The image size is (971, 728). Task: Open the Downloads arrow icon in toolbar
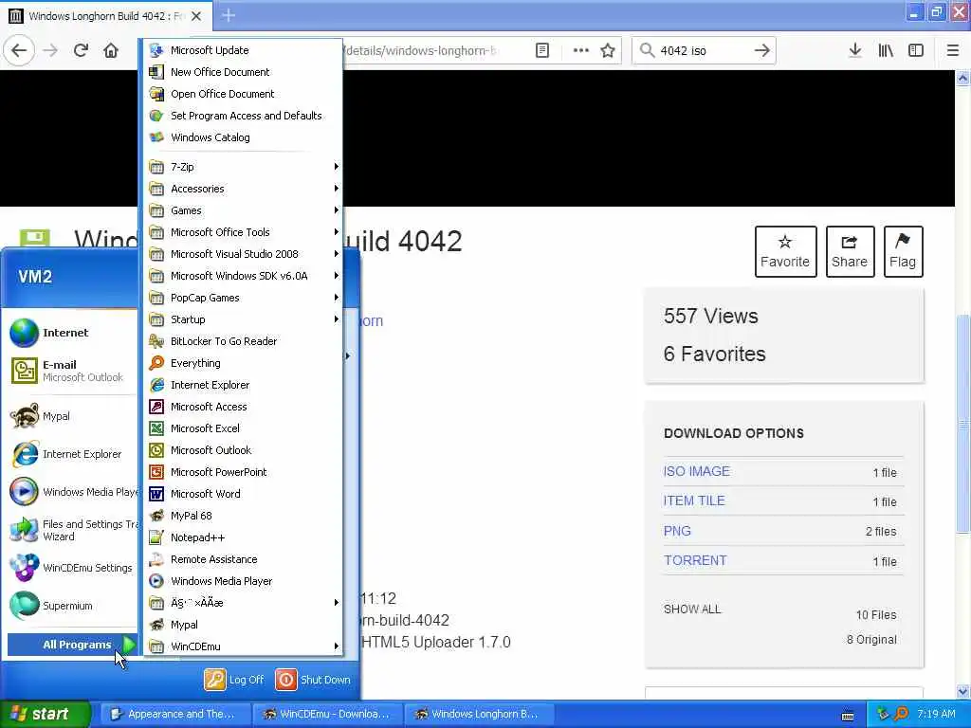point(855,50)
